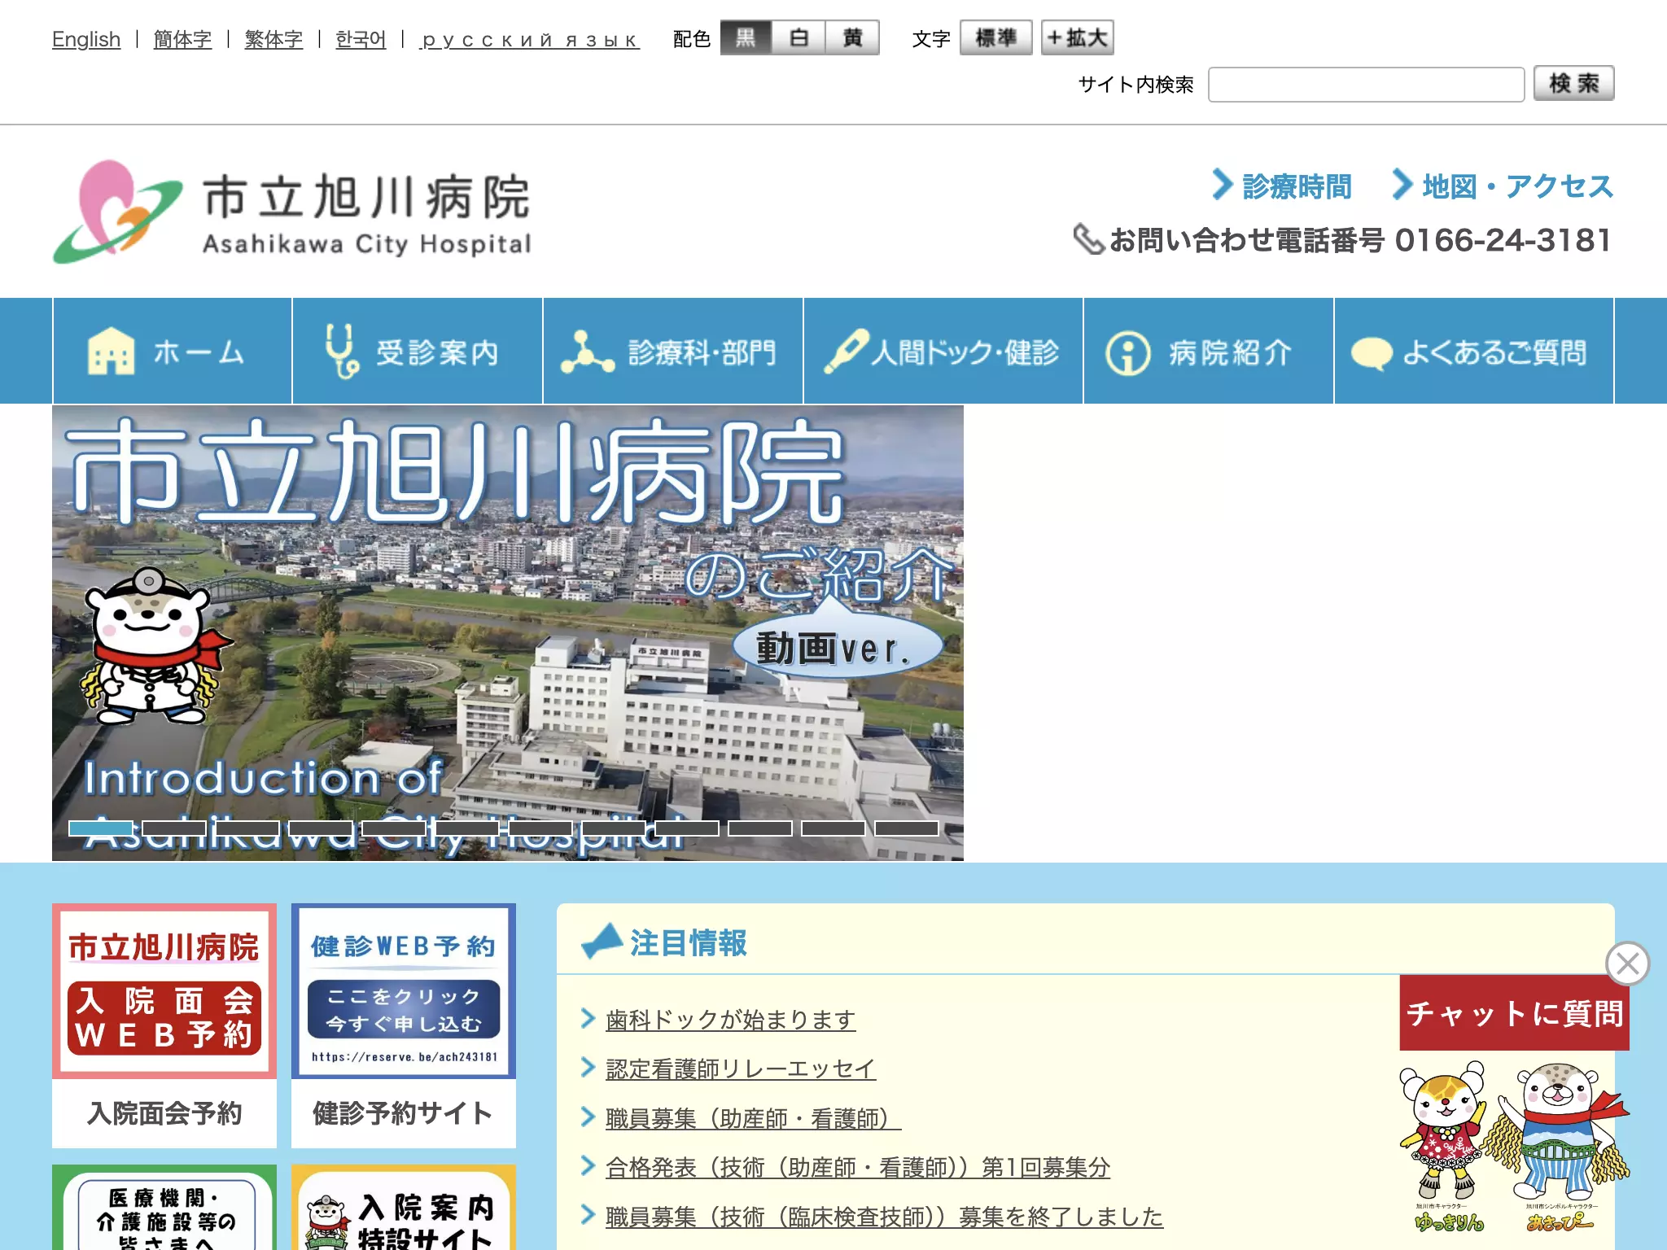Select the first active slide indicator
This screenshot has width=1667, height=1250.
click(x=101, y=828)
